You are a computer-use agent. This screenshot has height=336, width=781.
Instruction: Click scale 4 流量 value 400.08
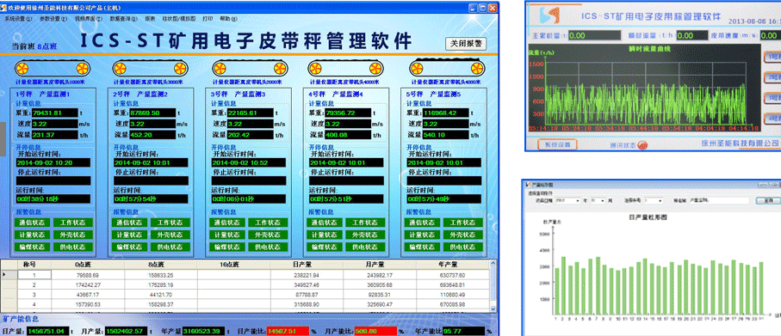(348, 135)
